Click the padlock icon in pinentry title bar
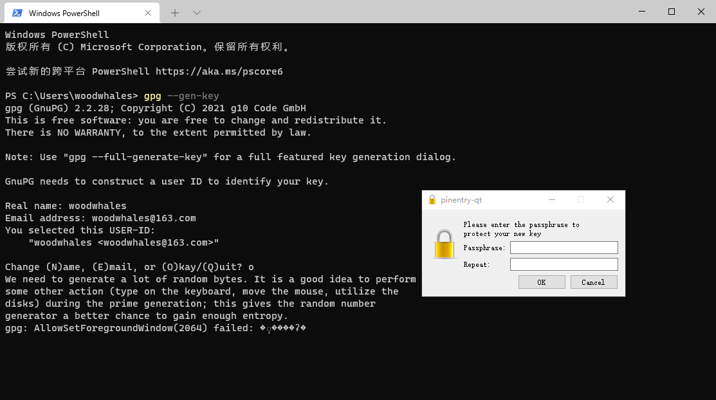Viewport: 716px width, 400px height. (x=432, y=199)
